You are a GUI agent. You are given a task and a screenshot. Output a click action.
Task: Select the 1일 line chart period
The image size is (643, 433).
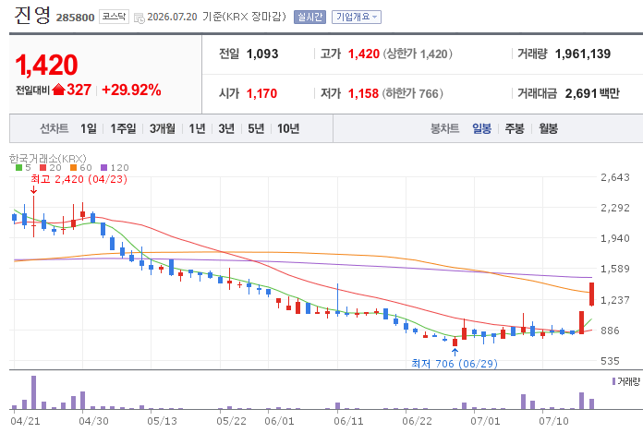pos(88,128)
